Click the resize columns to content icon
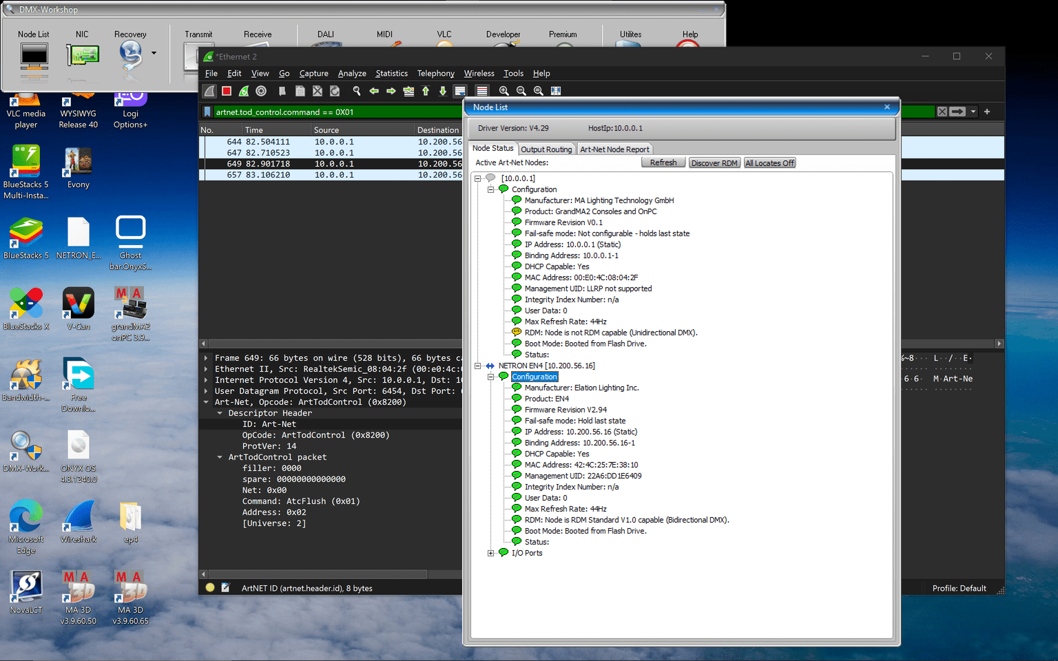The image size is (1058, 661). point(556,91)
